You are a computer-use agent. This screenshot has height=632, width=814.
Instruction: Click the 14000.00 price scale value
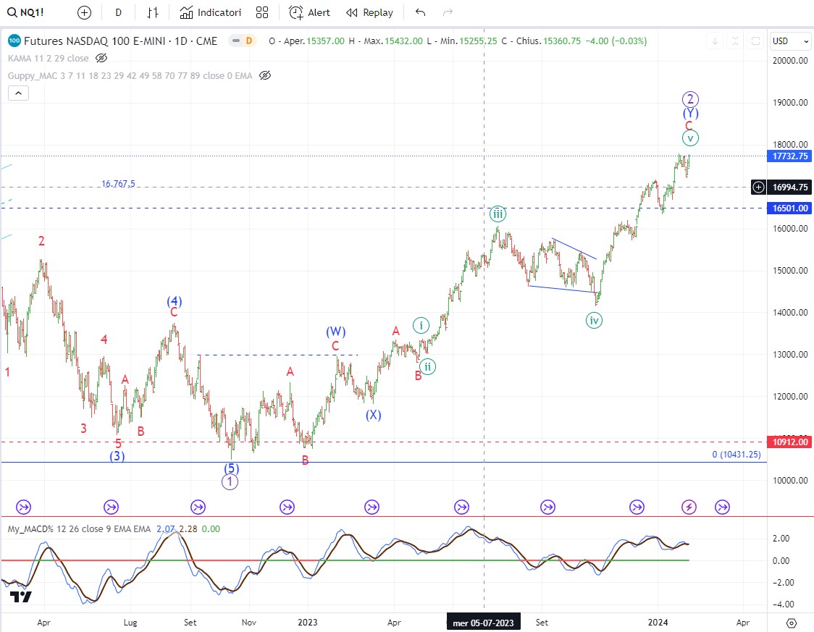click(x=790, y=312)
